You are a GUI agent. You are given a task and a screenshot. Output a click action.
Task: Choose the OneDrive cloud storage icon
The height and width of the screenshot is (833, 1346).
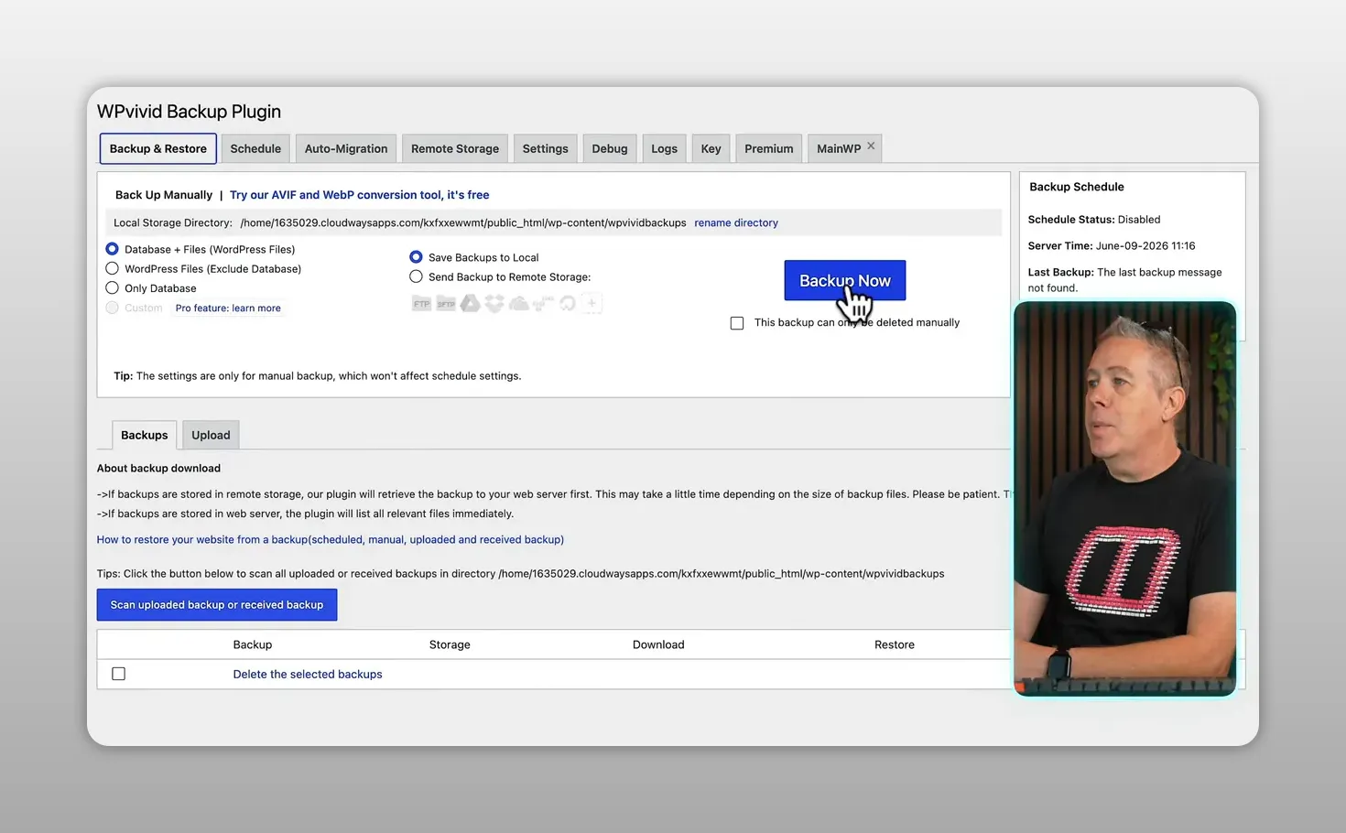point(518,303)
